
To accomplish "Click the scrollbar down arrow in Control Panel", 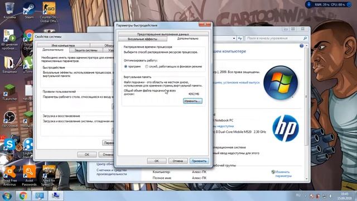I will pos(306,179).
